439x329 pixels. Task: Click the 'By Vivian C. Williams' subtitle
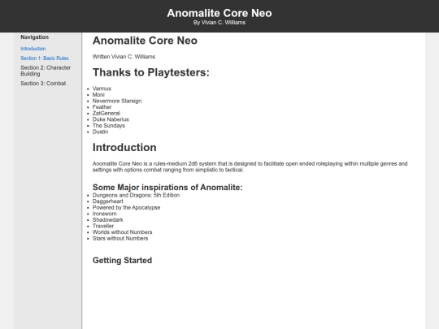coord(219,23)
